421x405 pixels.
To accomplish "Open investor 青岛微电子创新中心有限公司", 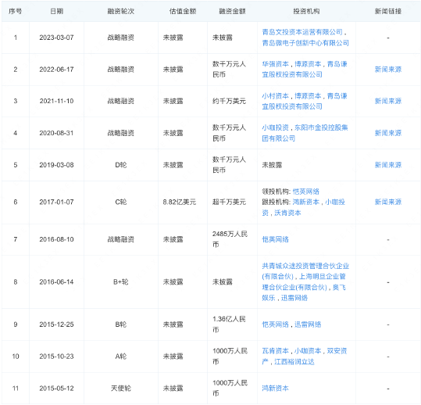I will point(305,43).
